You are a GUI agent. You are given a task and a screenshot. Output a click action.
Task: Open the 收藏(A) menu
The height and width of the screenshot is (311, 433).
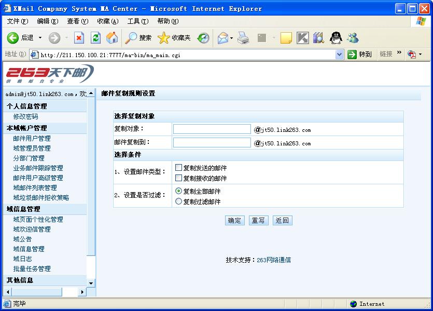point(107,21)
